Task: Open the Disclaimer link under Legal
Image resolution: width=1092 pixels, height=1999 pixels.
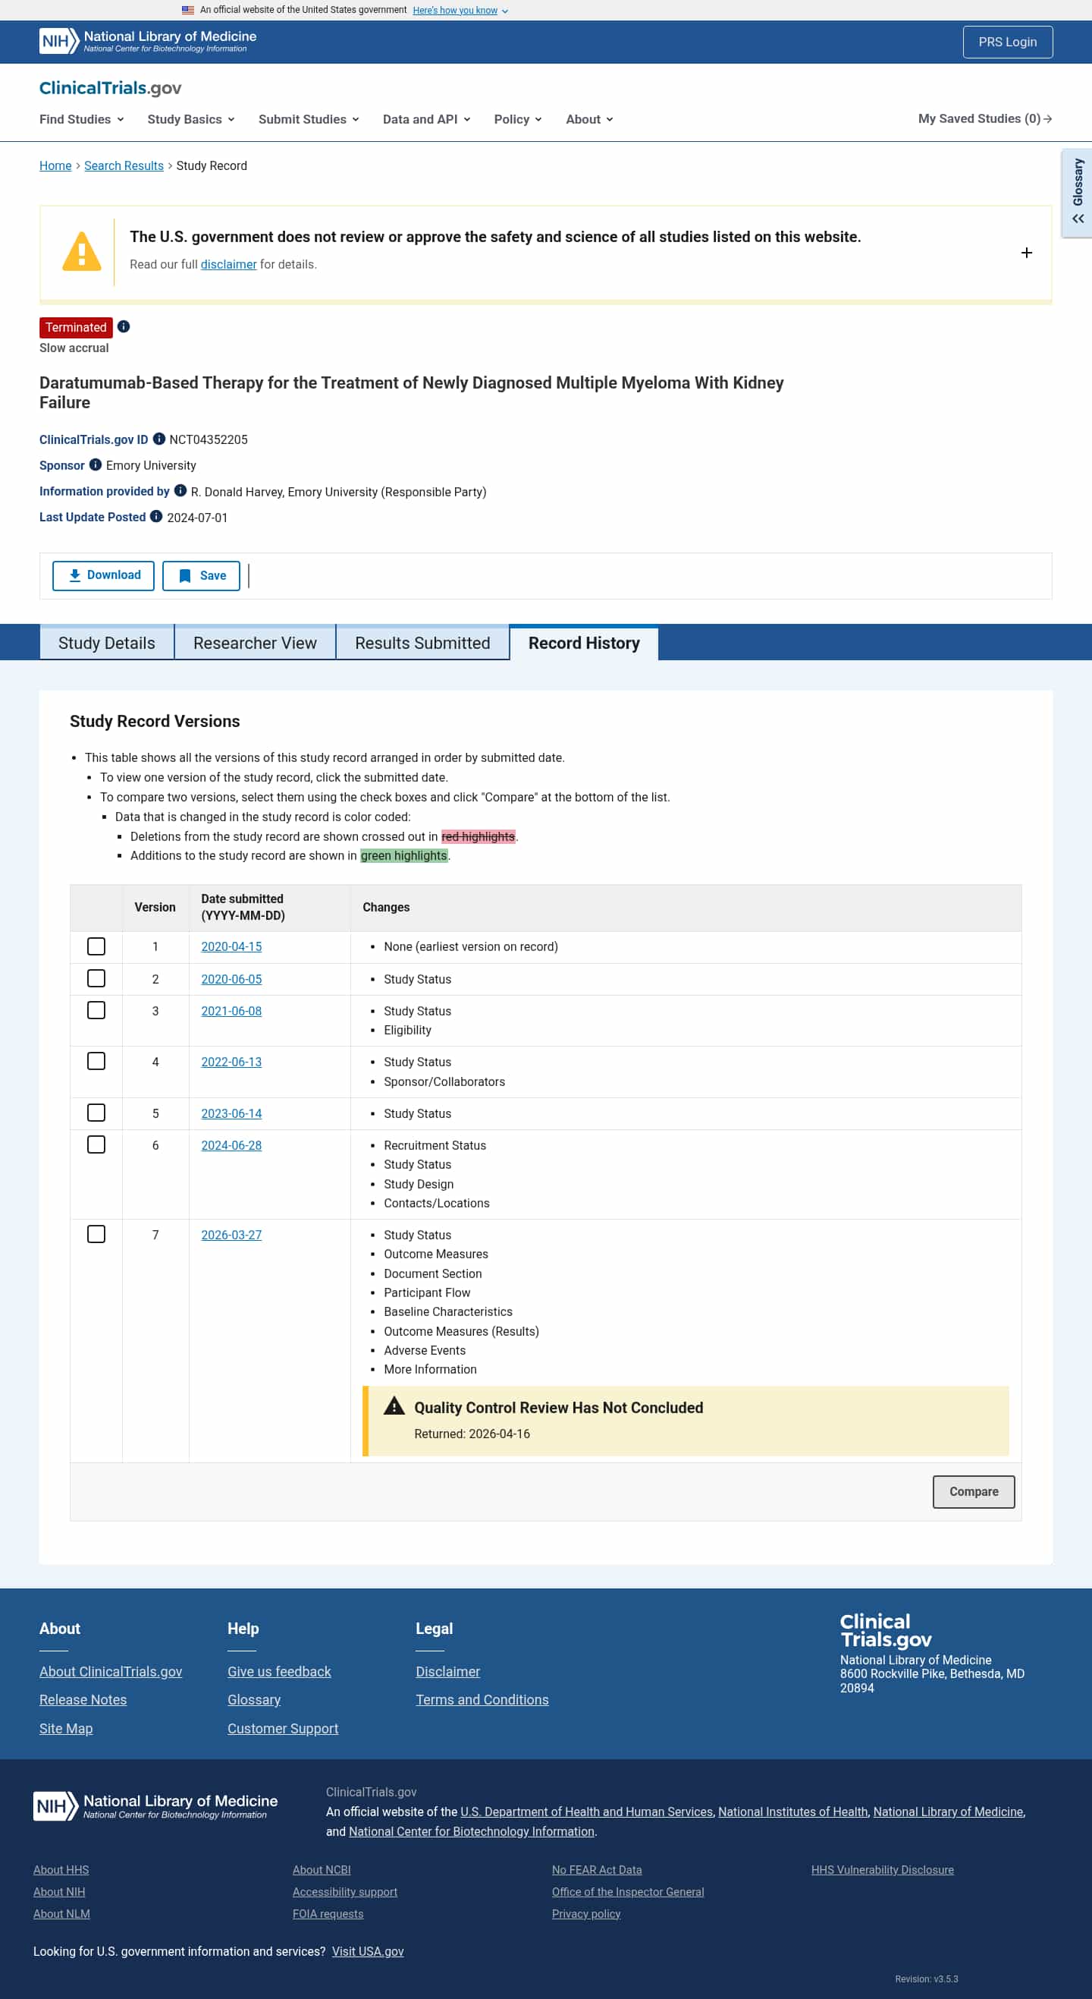Action: (447, 1671)
